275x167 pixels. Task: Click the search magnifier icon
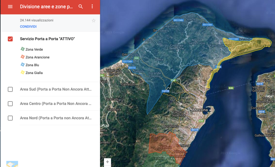[x=81, y=7]
